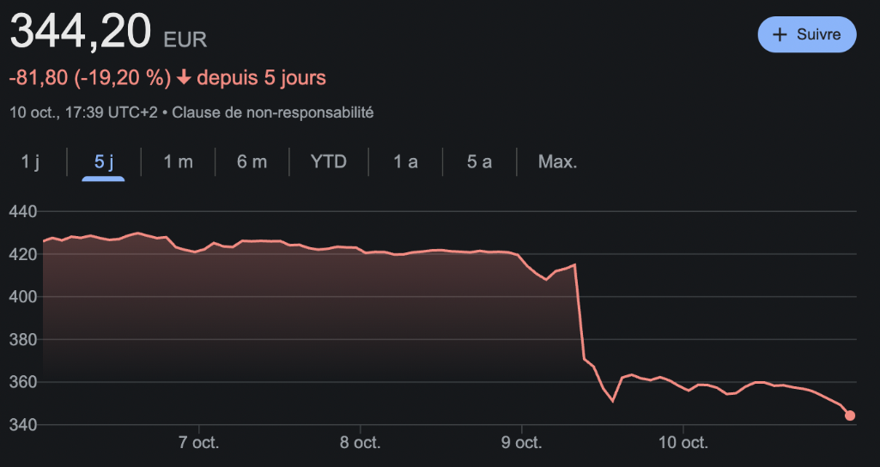Click the 8 oct. date axis label
Viewport: 880px width, 467px height.
(x=361, y=443)
